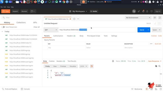
Task: Open the Authorization tab
Action: (x=58, y=36)
